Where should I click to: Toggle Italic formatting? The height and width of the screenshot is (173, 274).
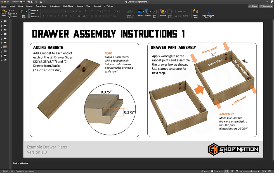pos(47,16)
